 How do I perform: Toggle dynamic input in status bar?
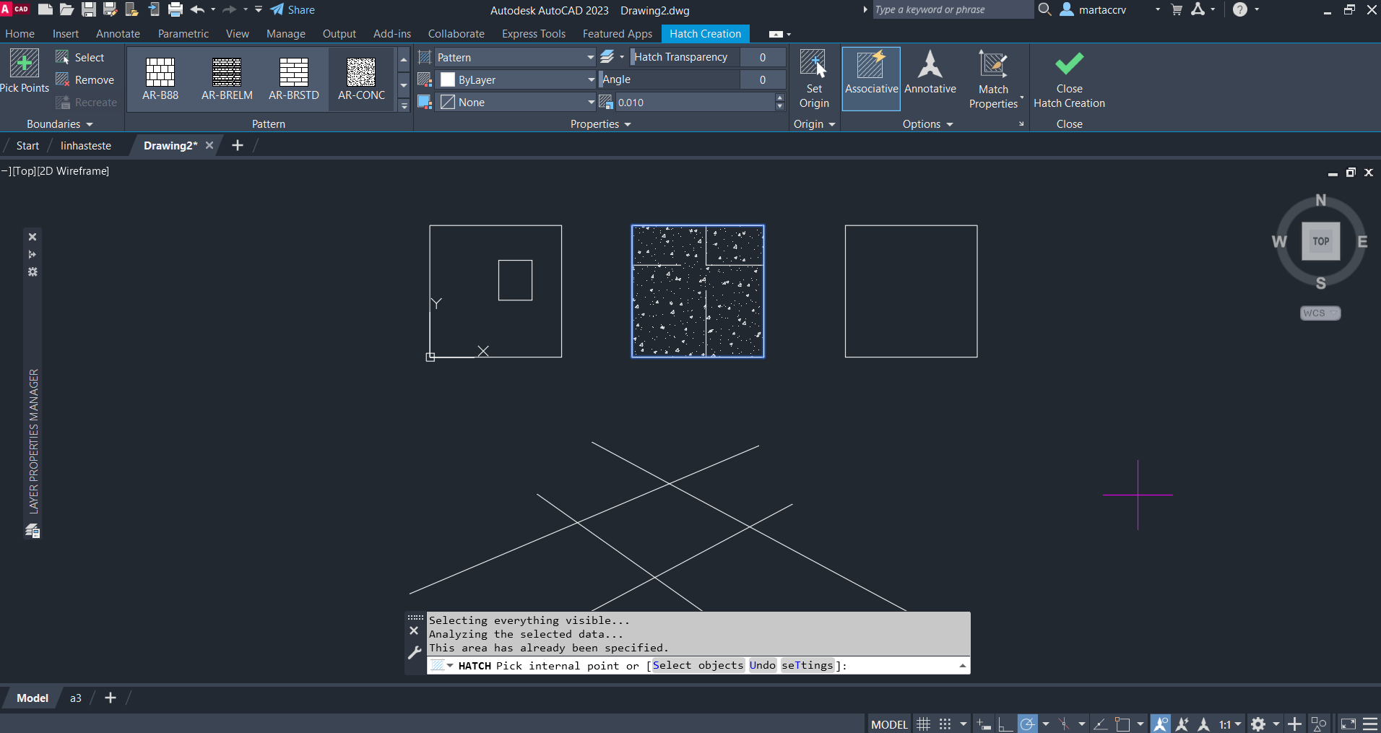pyautogui.click(x=983, y=724)
